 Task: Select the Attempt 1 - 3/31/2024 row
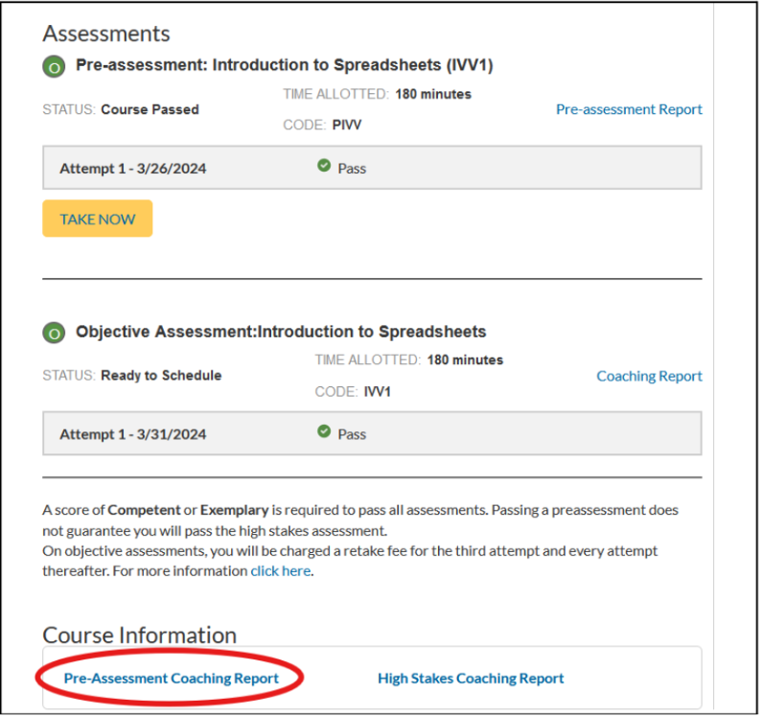(372, 433)
